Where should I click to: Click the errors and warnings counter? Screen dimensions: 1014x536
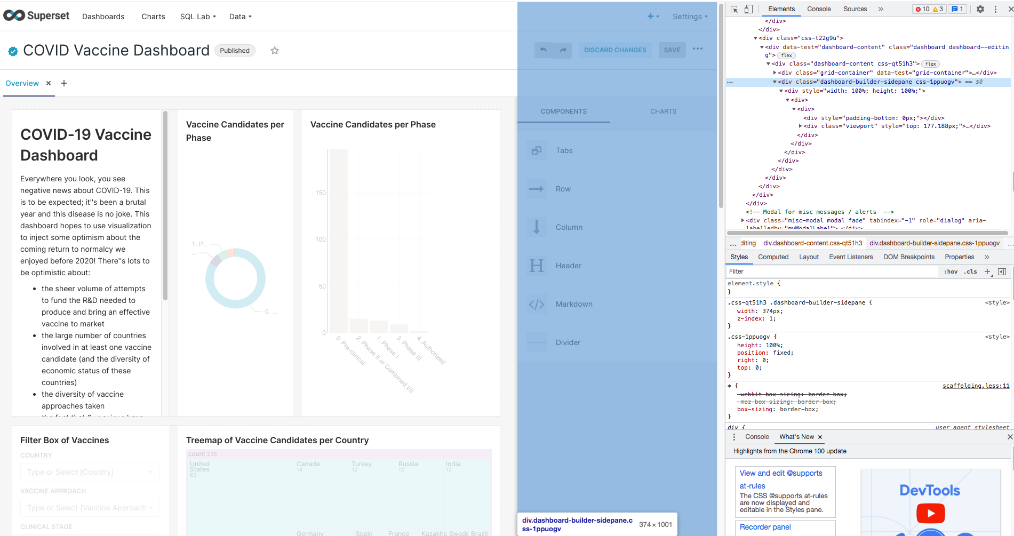click(x=929, y=9)
